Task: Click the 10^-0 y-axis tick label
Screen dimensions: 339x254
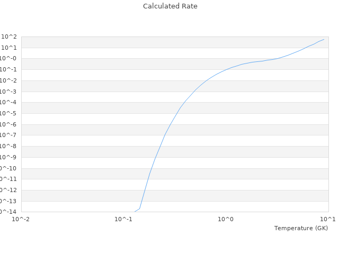Action: point(10,59)
